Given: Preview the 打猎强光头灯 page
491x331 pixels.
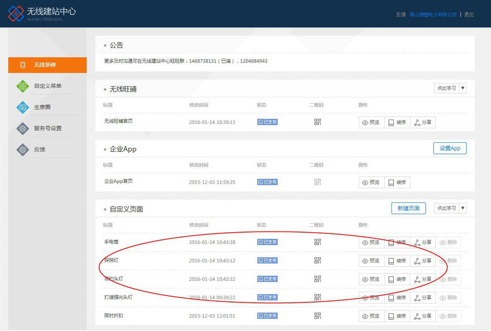Looking at the screenshot, I should pos(371,298).
